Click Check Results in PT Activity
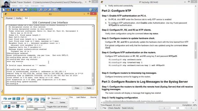 click(114, 108)
